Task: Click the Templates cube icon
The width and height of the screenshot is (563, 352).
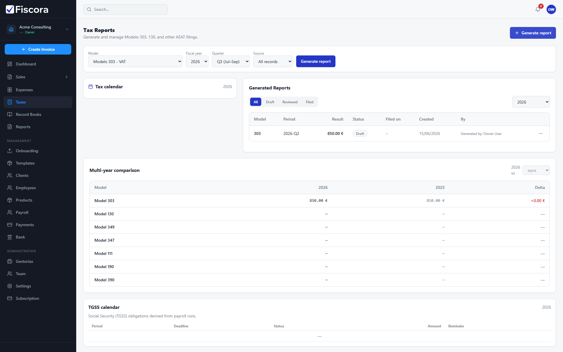Action: coord(10,163)
